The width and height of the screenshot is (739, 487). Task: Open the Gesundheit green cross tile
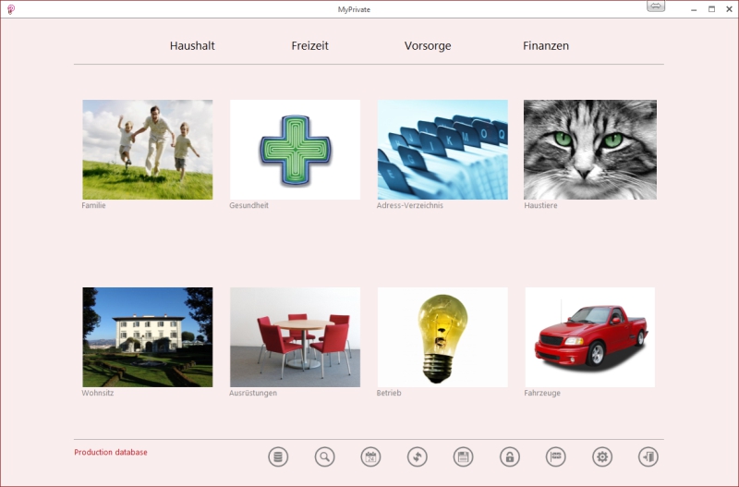tap(295, 150)
